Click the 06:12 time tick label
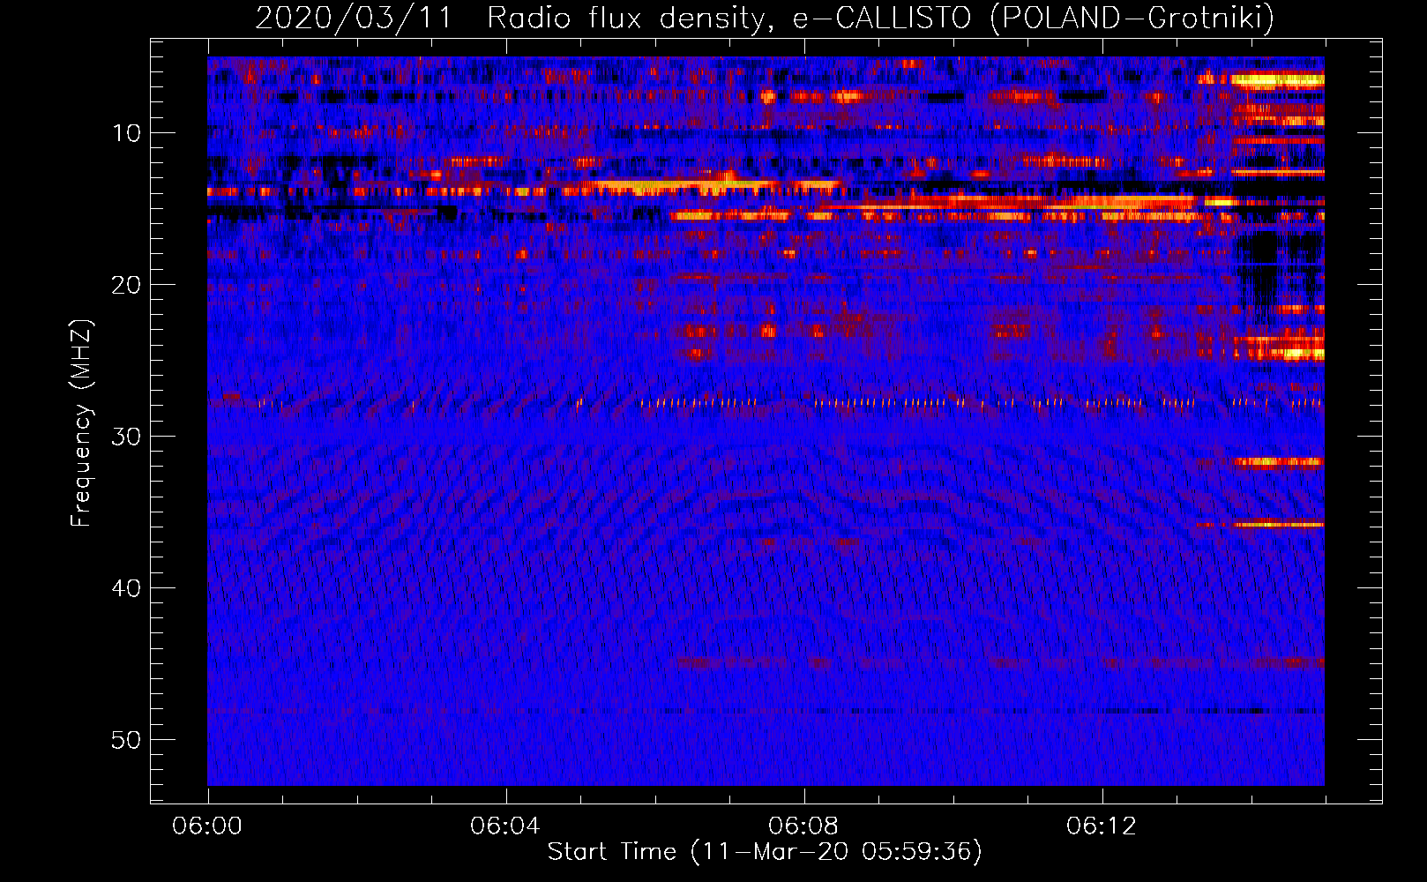This screenshot has height=882, width=1427. pyautogui.click(x=1102, y=826)
